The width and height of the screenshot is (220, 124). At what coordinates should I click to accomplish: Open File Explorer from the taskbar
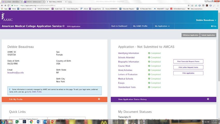tap(10, 122)
